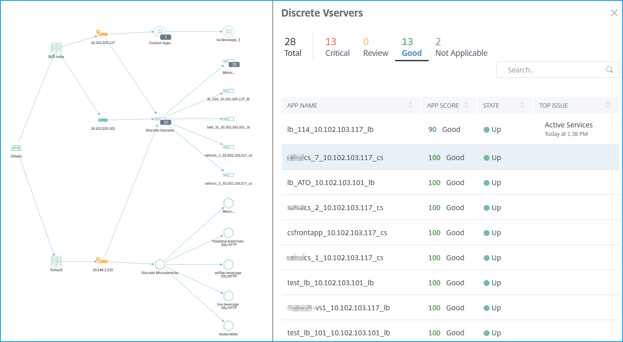Click the Active Services top issue text
The image size is (623, 342).
coord(568,125)
